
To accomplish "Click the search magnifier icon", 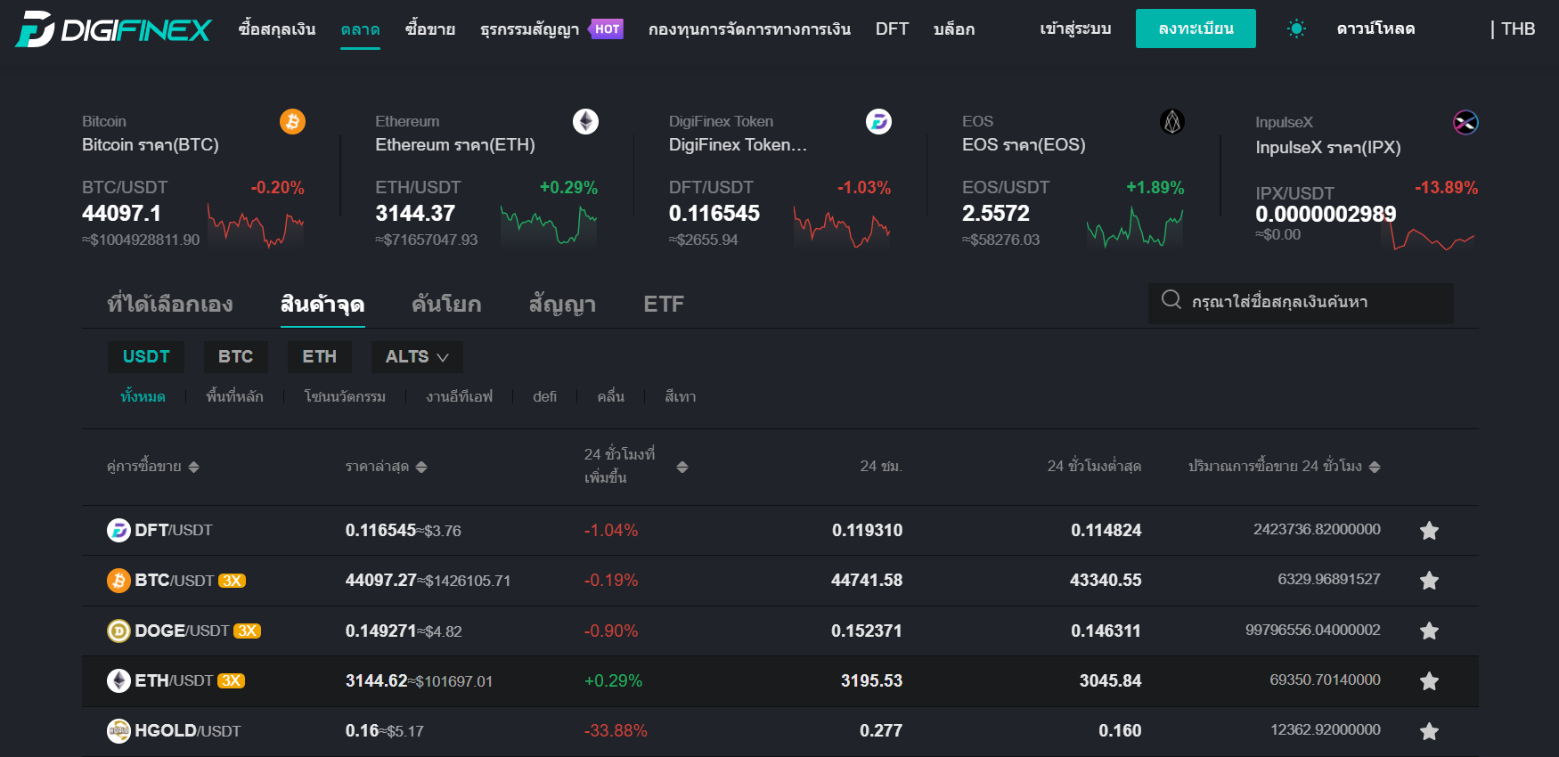I will [x=1171, y=300].
